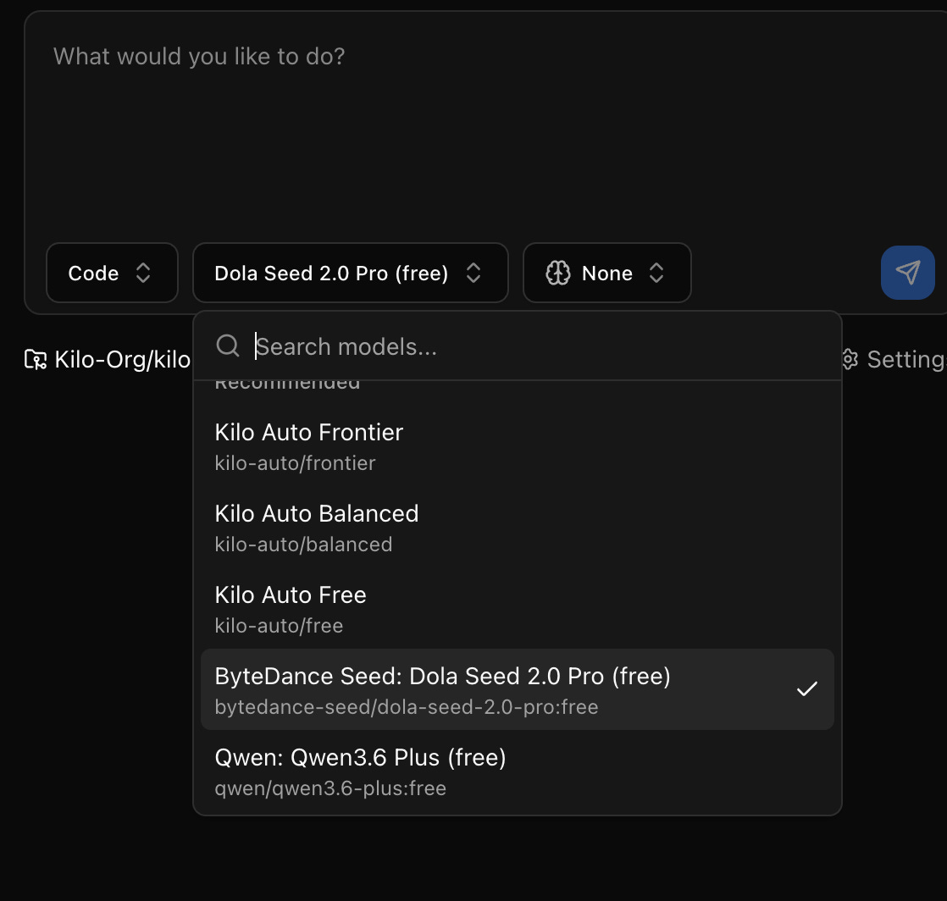Choose Qwen3.6 Plus (free) model
The width and height of the screenshot is (947, 901).
pos(517,771)
